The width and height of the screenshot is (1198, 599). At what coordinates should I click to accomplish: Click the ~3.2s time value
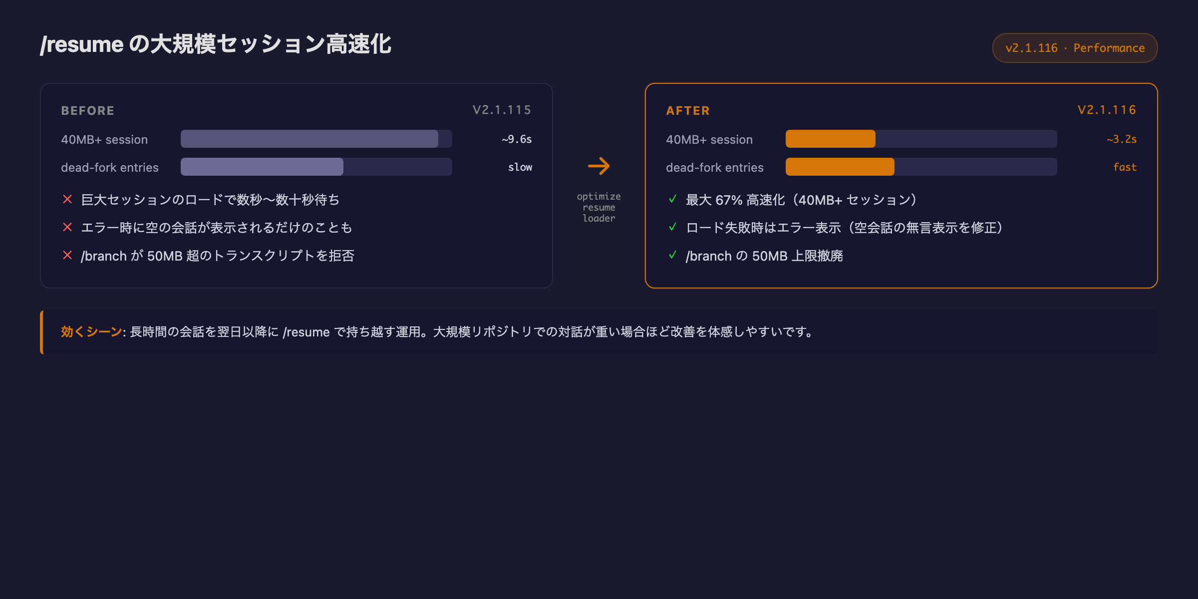[x=1122, y=139]
